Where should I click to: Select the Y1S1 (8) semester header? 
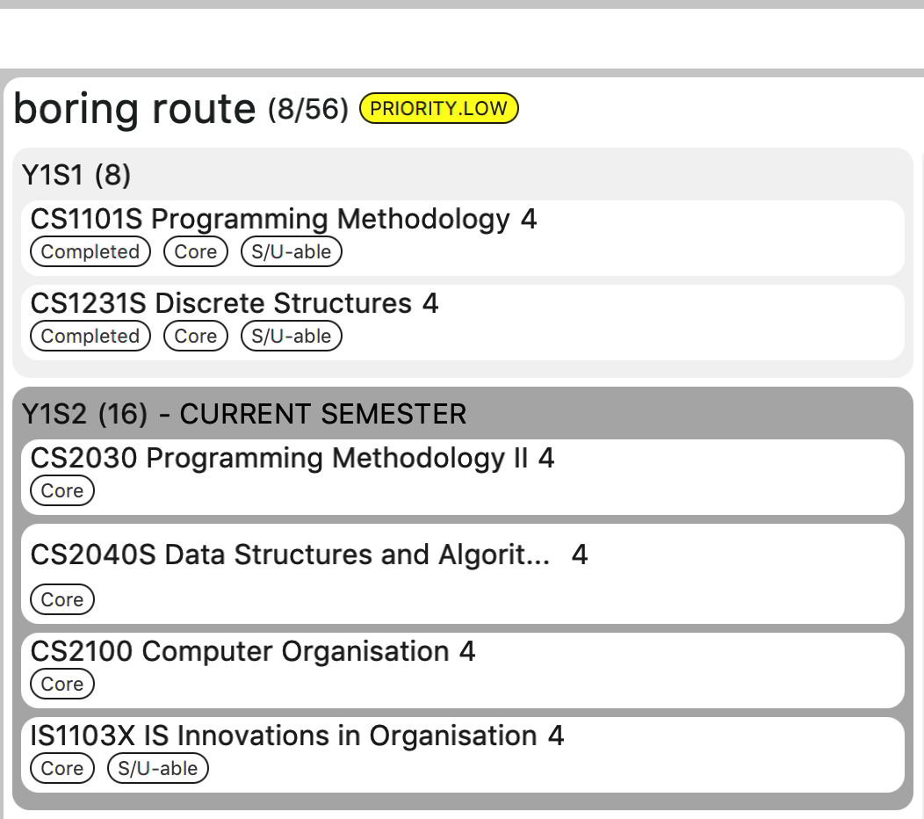click(x=76, y=175)
